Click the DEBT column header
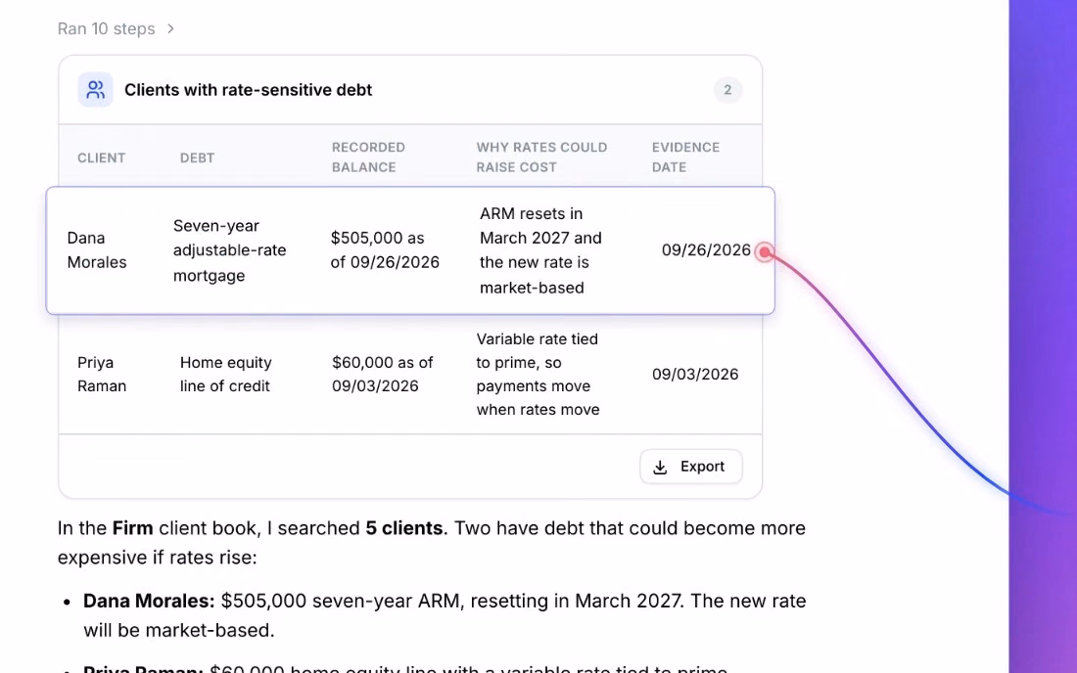Viewport: 1077px width, 673px height. pyautogui.click(x=197, y=157)
